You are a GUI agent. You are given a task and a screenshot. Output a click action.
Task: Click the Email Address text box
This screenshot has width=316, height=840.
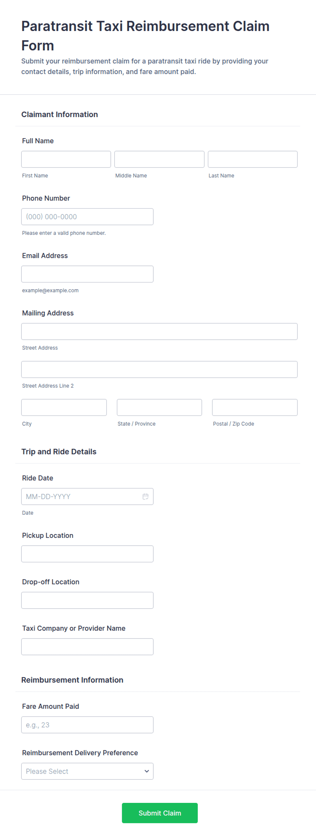coord(87,274)
